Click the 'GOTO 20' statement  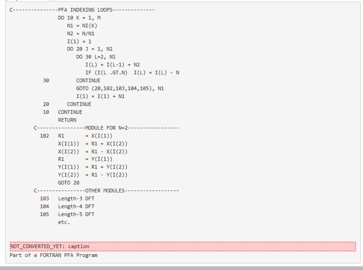[x=69, y=183]
